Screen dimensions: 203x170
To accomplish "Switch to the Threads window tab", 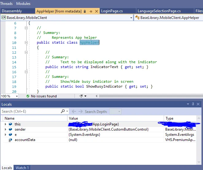I will [6, 3].
